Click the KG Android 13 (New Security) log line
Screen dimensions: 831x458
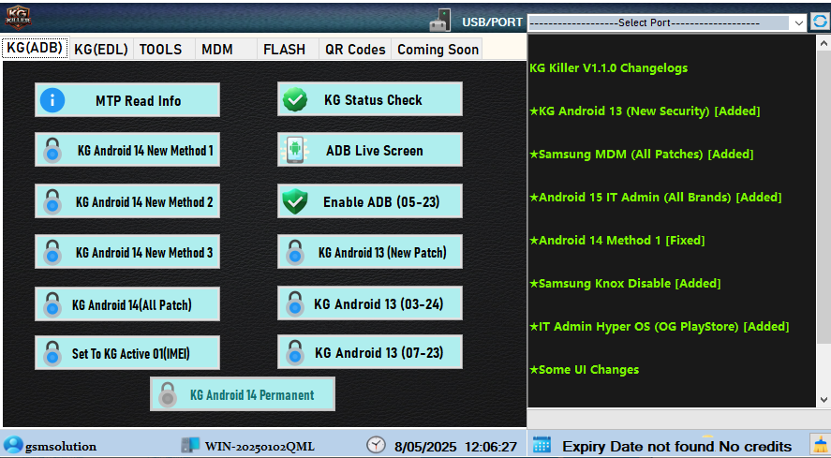coord(645,111)
